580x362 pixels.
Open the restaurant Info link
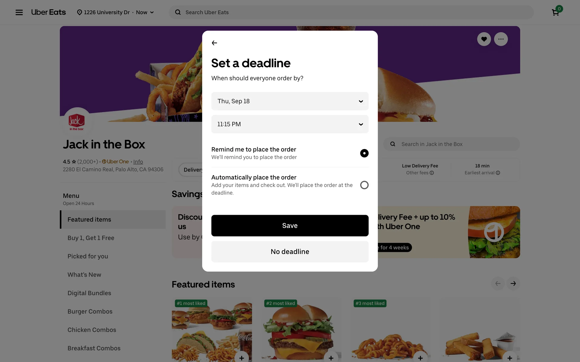pos(138,162)
